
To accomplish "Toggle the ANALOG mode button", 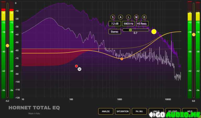I will click(106, 111).
